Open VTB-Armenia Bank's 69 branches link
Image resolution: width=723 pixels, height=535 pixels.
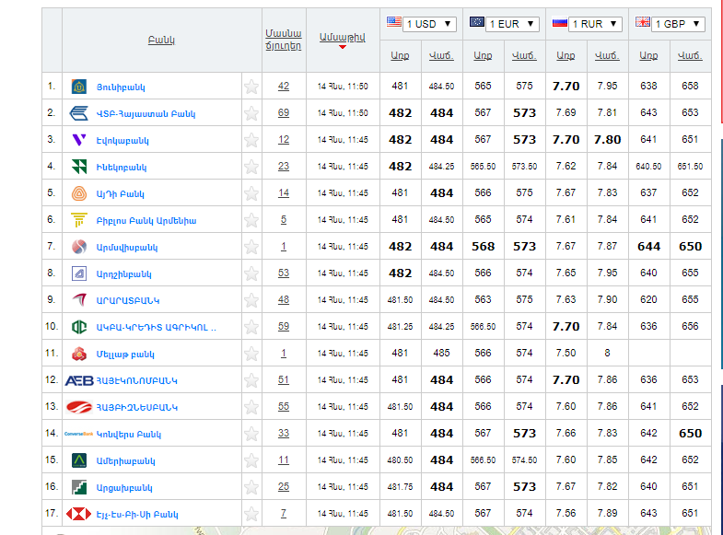(x=284, y=113)
